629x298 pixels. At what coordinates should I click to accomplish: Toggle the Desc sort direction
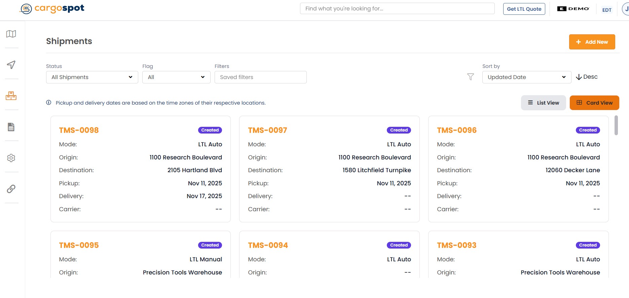587,77
